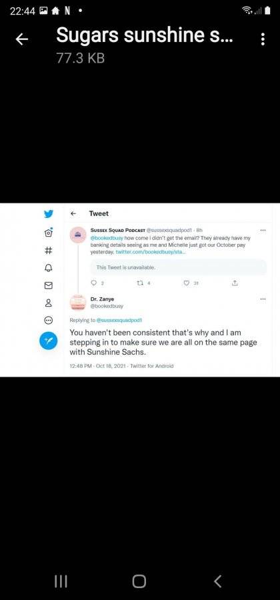
Task: Tap Android recent apps navigation button
Action: click(x=61, y=581)
